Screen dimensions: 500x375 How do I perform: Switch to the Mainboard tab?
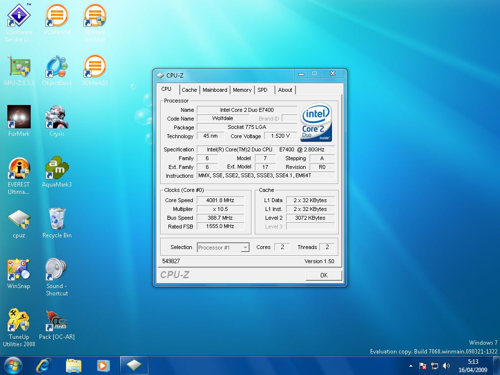click(x=215, y=90)
